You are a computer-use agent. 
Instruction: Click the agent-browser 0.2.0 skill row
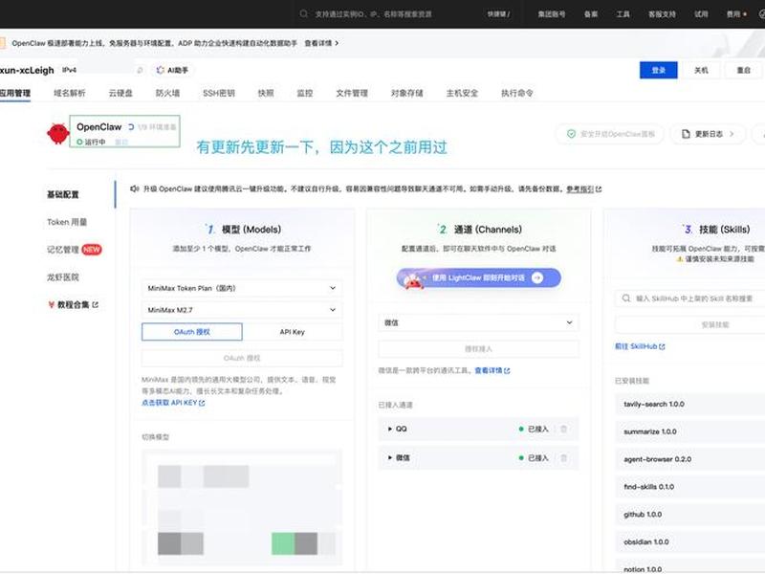[689, 459]
